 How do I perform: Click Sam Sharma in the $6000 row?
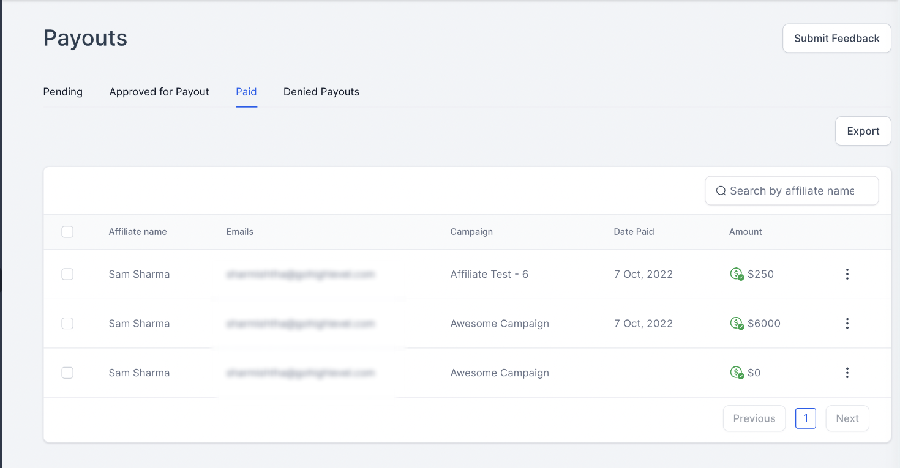pyautogui.click(x=139, y=323)
